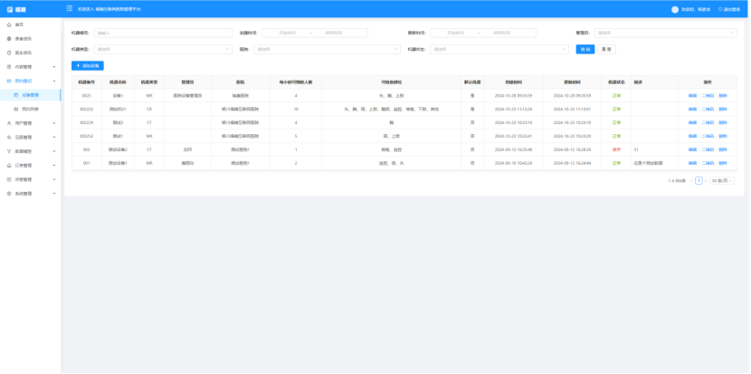Click the 退出登录 logout icon
Image resolution: width=751 pixels, height=374 pixels.
click(x=721, y=9)
